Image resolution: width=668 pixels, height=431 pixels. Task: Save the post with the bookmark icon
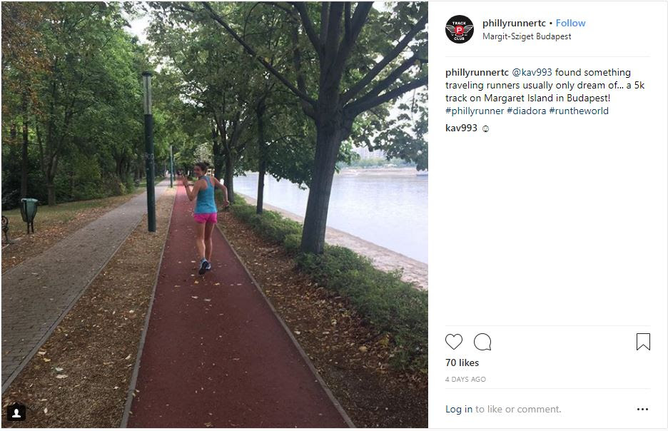pos(643,342)
